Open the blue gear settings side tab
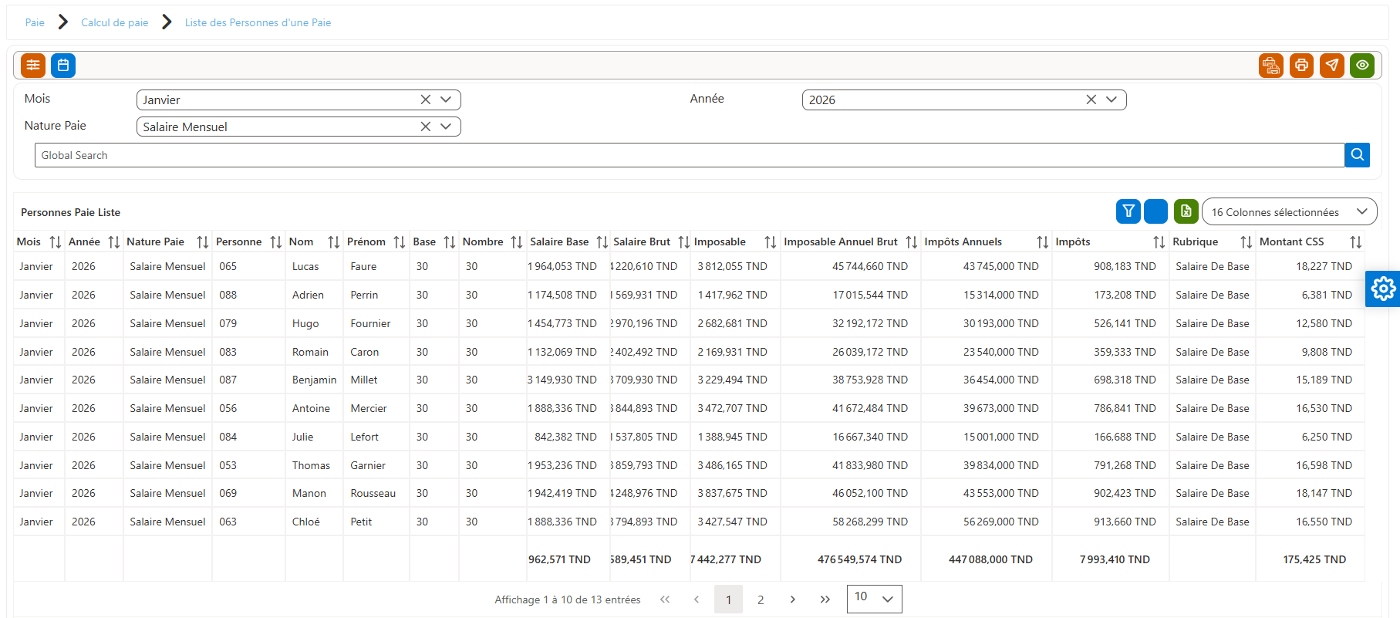 (x=1383, y=289)
